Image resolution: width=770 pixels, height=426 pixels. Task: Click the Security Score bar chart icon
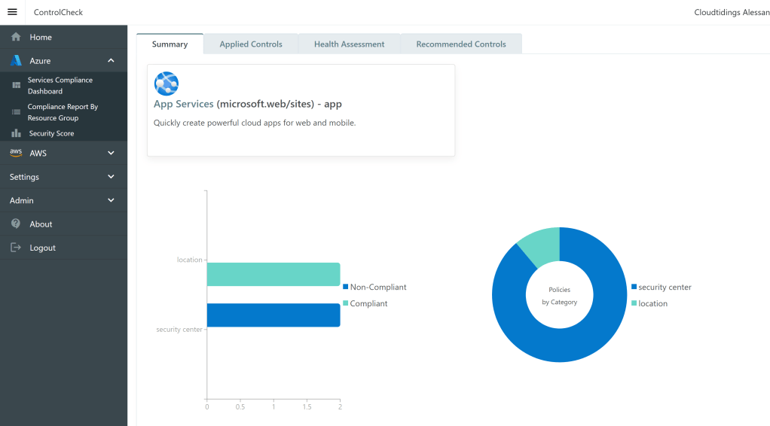tap(16, 133)
